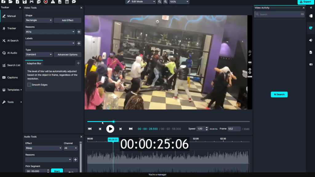315x177 pixels.
Task: Open AI Search in the left Toolbar
Action: coord(11,41)
